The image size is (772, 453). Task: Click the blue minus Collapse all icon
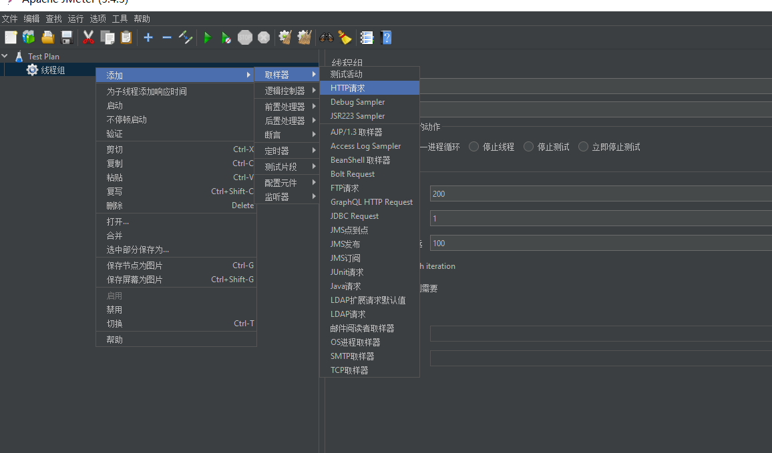pos(167,37)
